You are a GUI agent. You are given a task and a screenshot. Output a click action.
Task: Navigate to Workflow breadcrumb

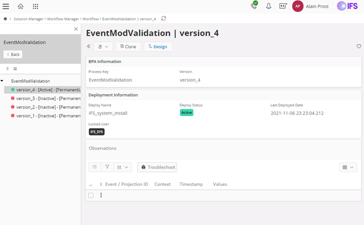point(91,19)
